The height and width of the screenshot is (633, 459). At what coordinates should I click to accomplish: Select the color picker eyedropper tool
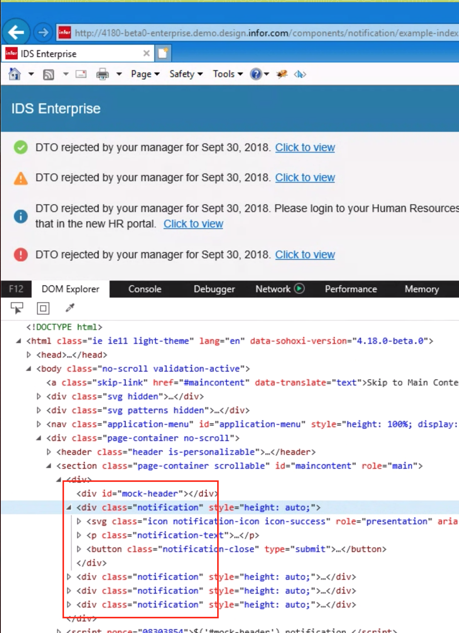[70, 308]
